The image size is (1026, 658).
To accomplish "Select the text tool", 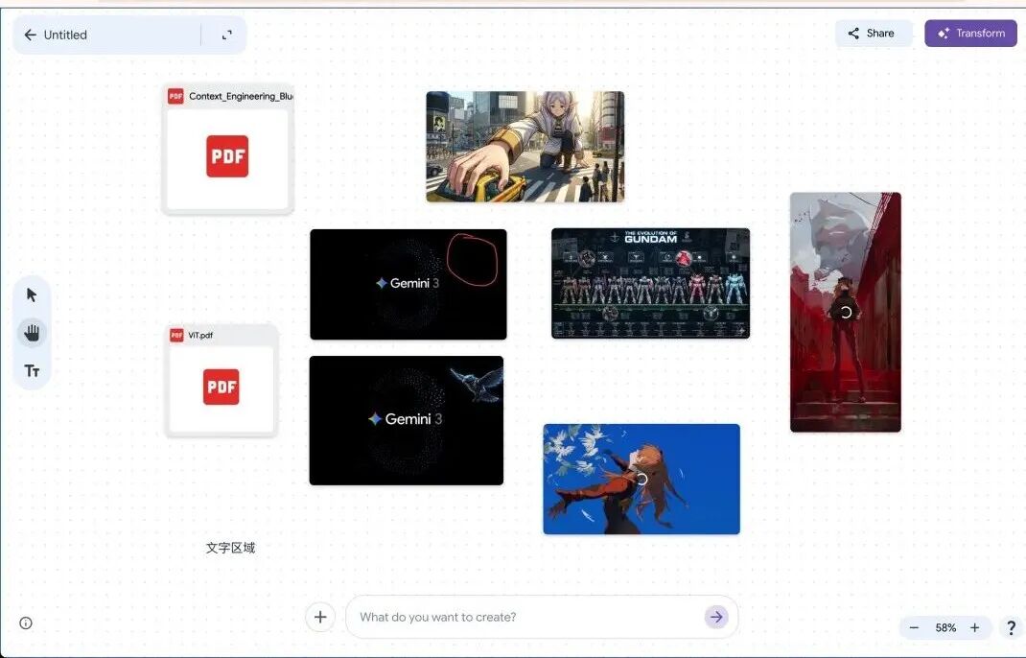I will 32,371.
